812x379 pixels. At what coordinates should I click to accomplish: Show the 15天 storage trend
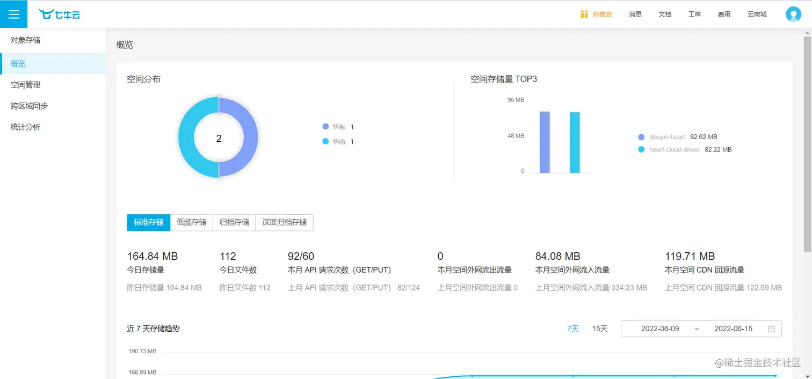point(600,329)
